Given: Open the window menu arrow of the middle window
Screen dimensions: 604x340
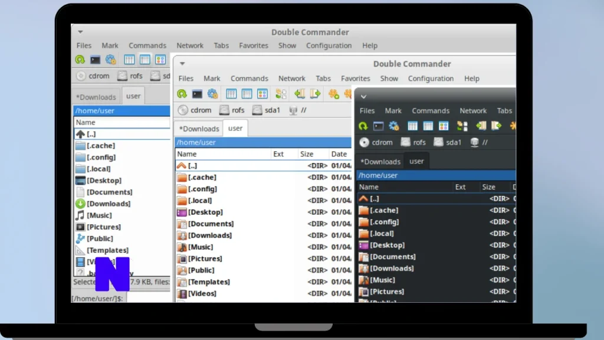Looking at the screenshot, I should (x=182, y=64).
